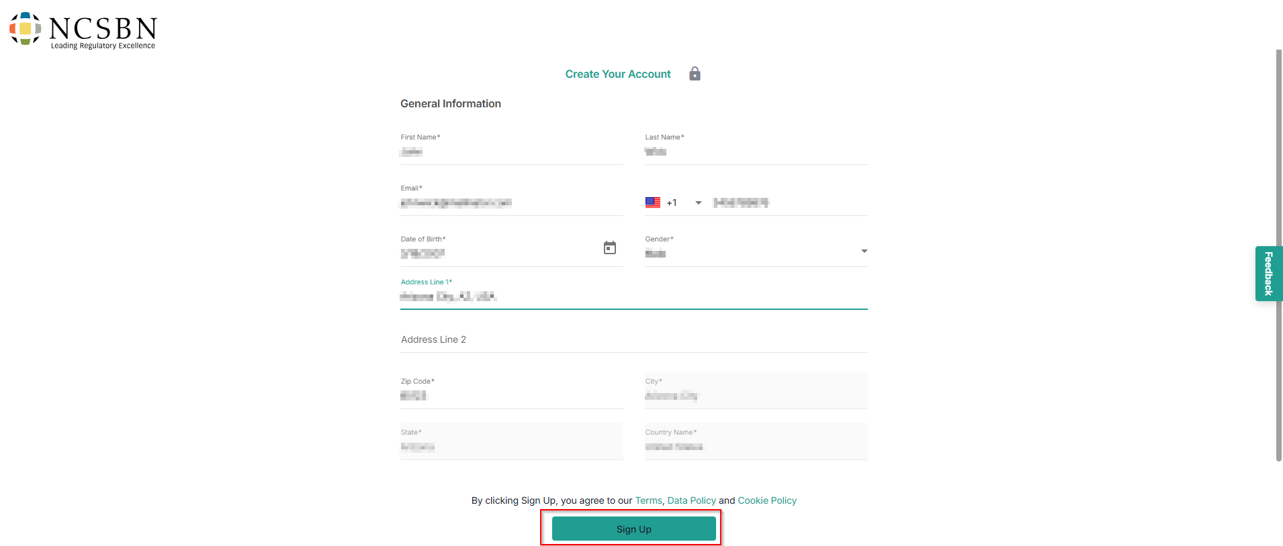Click the phone number field
This screenshot has width=1283, height=546.
[x=789, y=203]
